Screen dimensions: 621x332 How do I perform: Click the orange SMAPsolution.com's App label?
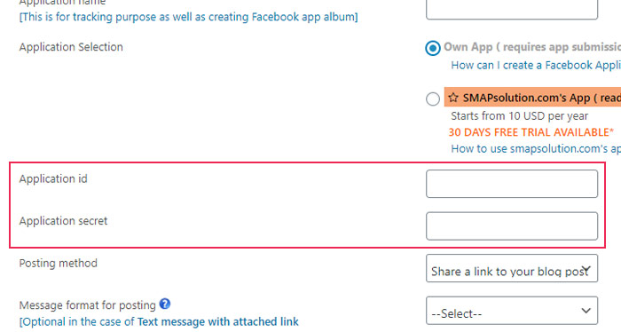532,98
